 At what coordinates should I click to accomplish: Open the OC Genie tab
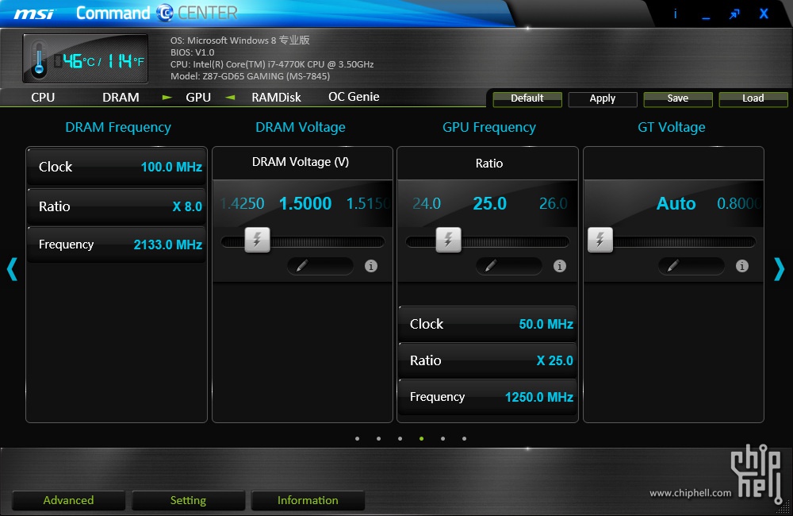[354, 97]
